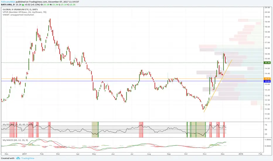The width and height of the screenshot is (273, 161).
Task: Click the MACD 0.0000 scale label
Action: pos(268,146)
